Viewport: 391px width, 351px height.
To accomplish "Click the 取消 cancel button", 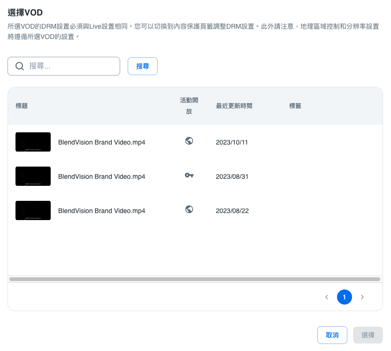I will point(332,335).
